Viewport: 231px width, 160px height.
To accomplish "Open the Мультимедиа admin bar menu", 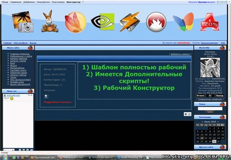I will (58, 2).
